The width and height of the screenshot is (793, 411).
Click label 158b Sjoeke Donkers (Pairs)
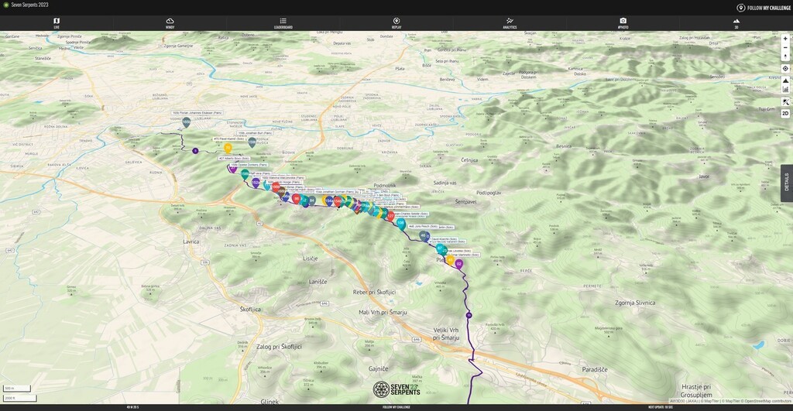249,165
